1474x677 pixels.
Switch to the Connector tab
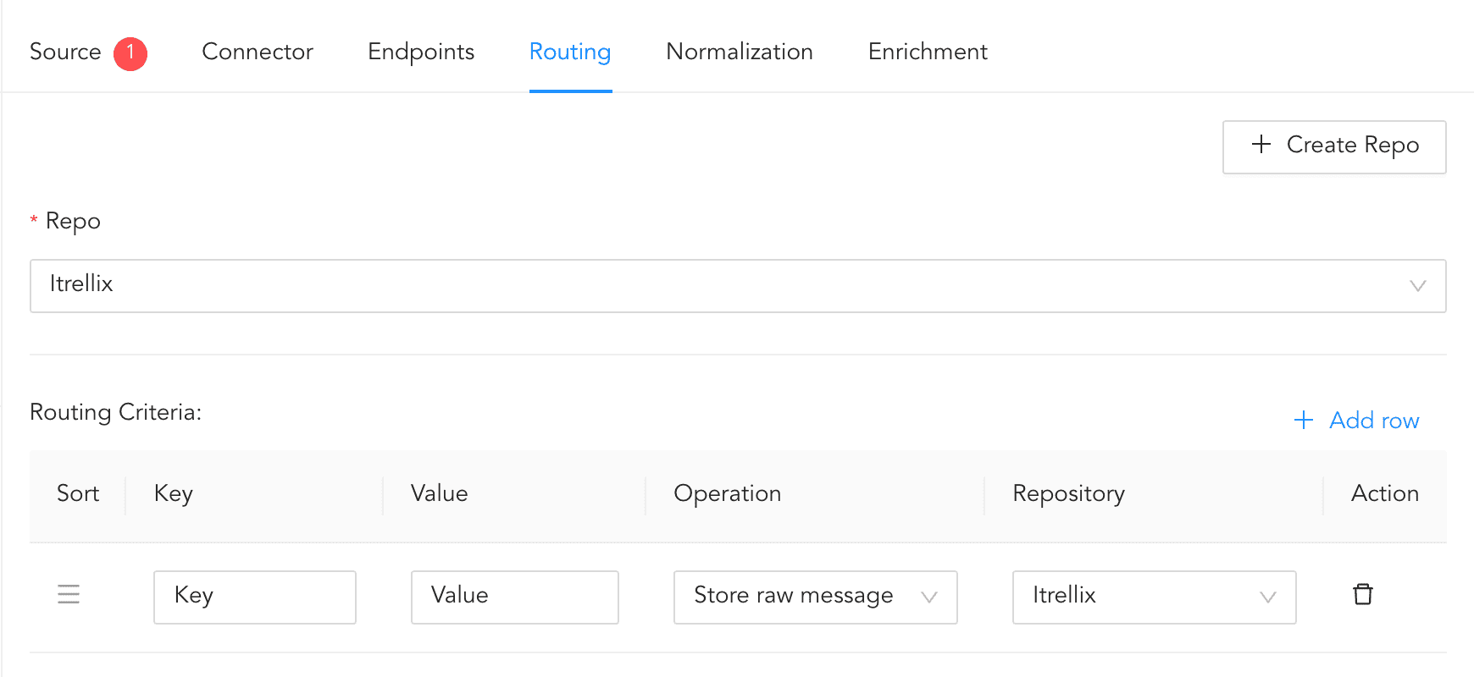[x=258, y=52]
